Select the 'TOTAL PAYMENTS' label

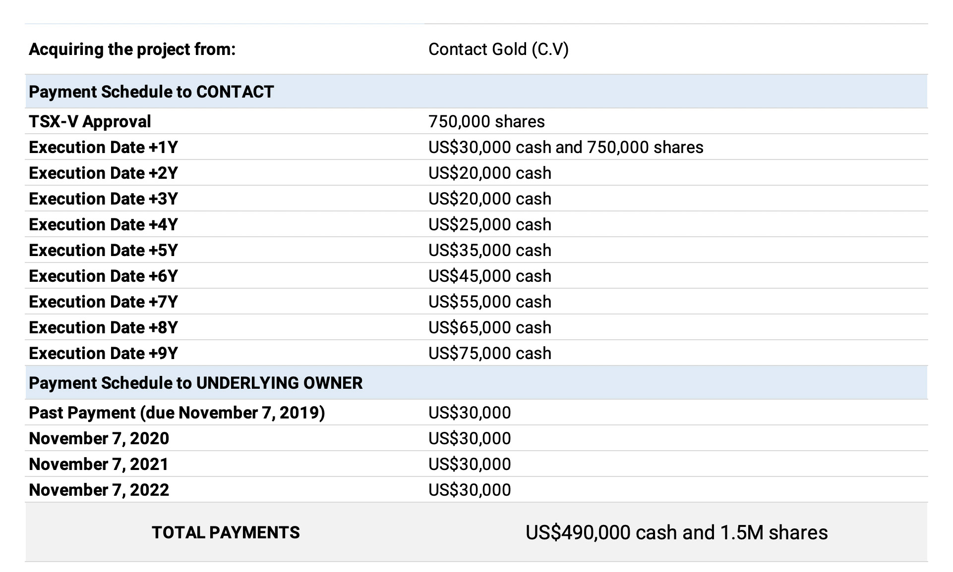[x=226, y=533]
